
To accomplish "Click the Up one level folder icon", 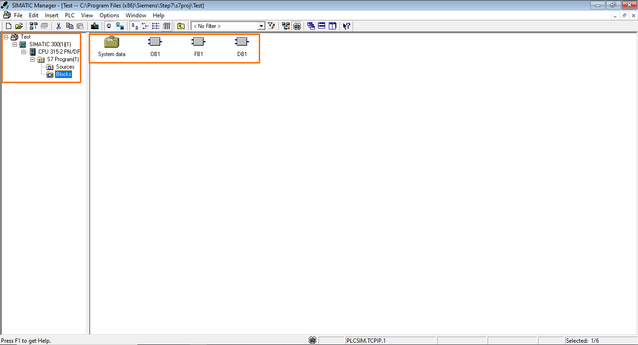I will pyautogui.click(x=180, y=26).
